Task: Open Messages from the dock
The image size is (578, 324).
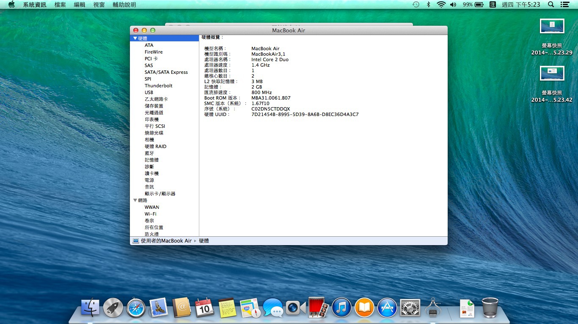Action: tap(273, 308)
